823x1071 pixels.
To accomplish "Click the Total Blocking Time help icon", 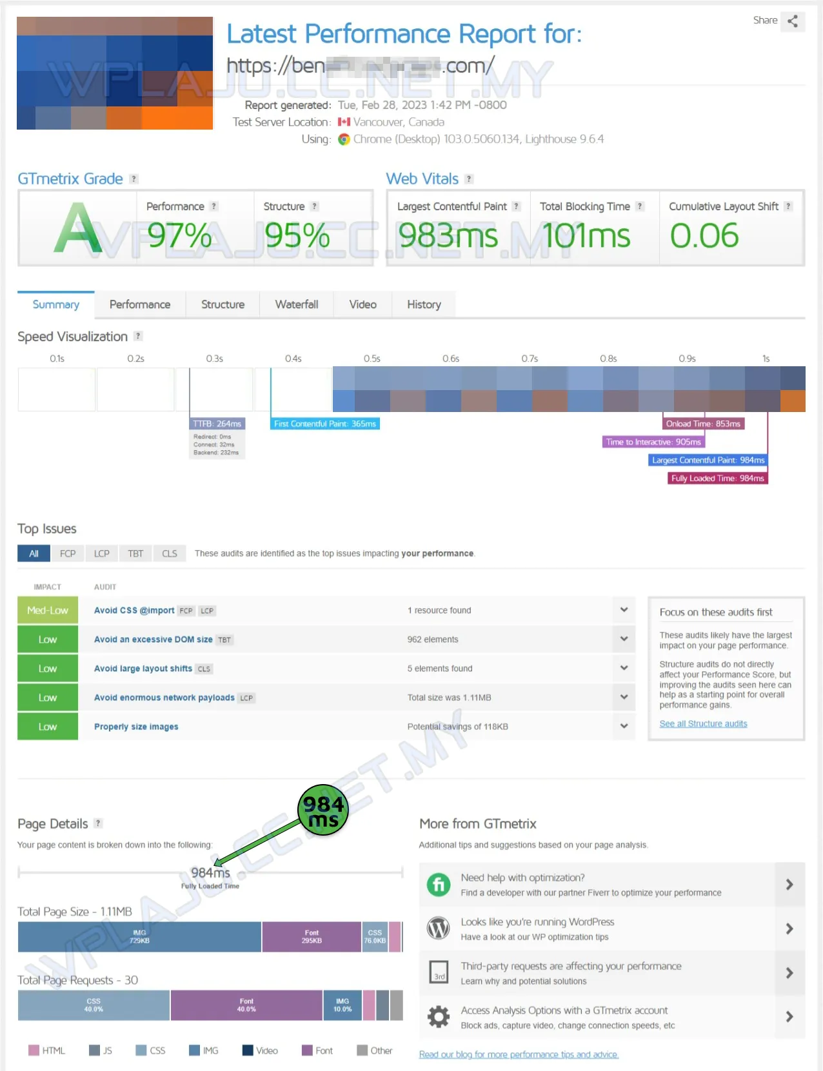I will [640, 206].
